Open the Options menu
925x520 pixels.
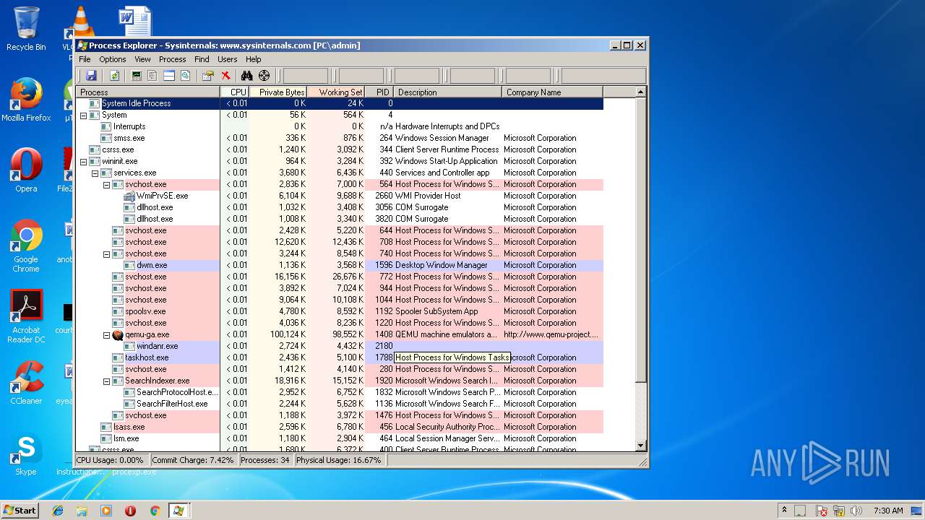click(x=112, y=59)
